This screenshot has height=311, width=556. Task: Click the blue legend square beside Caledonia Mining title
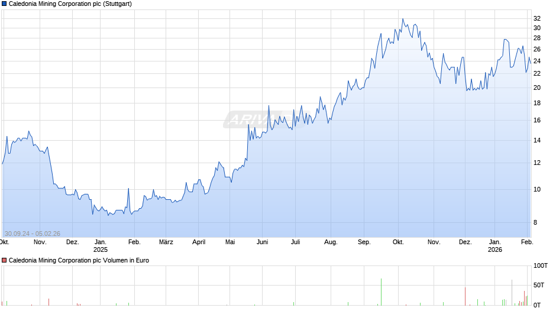pos(4,4)
